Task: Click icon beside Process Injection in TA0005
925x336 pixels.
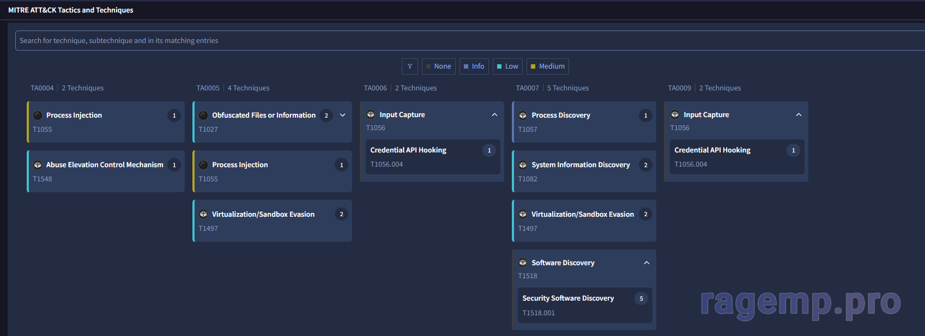Action: tap(203, 165)
